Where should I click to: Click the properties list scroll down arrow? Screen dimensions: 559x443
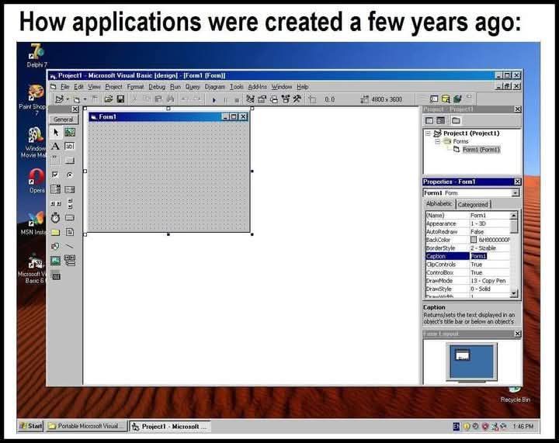coord(514,293)
